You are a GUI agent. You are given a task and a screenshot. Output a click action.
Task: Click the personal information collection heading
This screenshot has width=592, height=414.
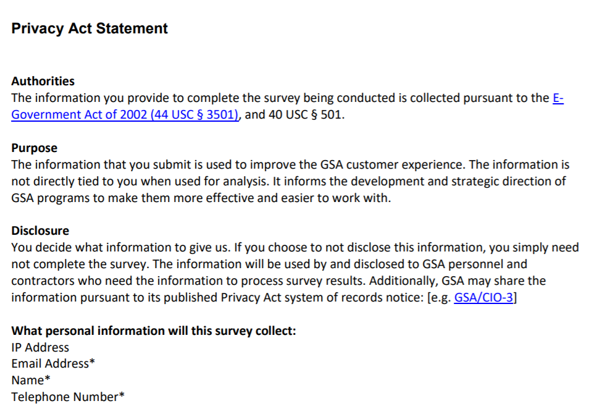point(154,331)
